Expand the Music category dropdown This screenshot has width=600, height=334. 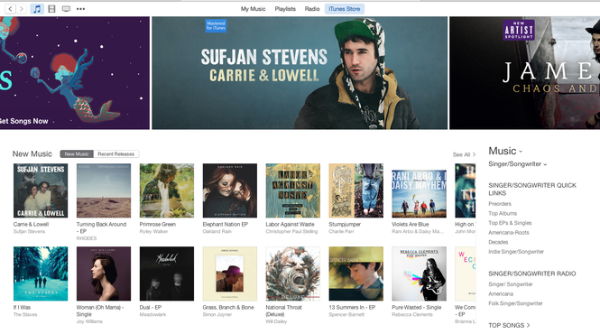click(505, 151)
